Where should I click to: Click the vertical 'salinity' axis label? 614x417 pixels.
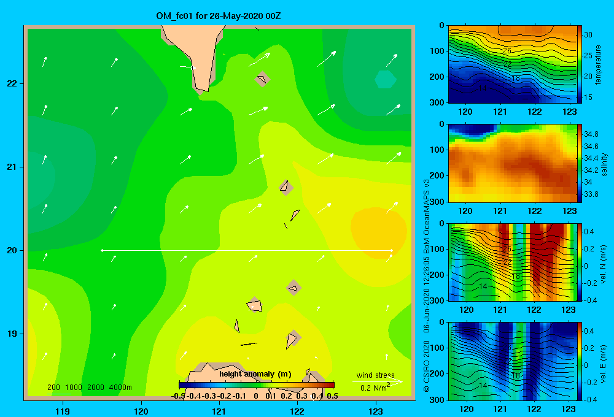[x=604, y=164]
